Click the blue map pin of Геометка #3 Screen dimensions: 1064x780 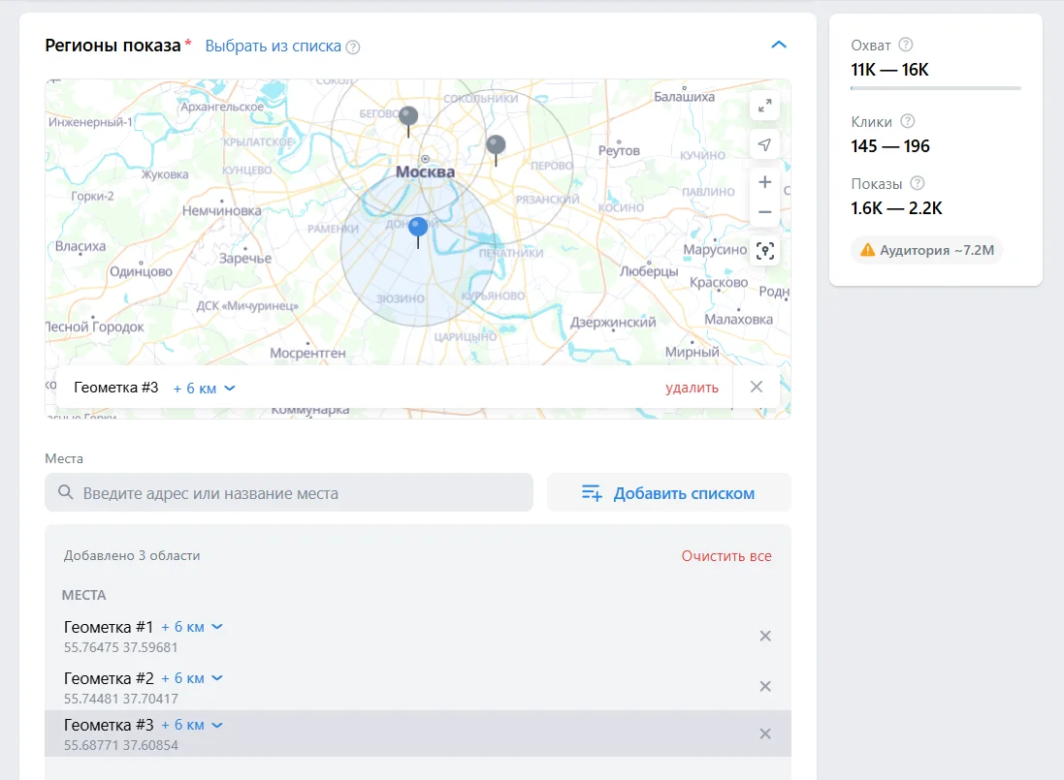click(418, 229)
